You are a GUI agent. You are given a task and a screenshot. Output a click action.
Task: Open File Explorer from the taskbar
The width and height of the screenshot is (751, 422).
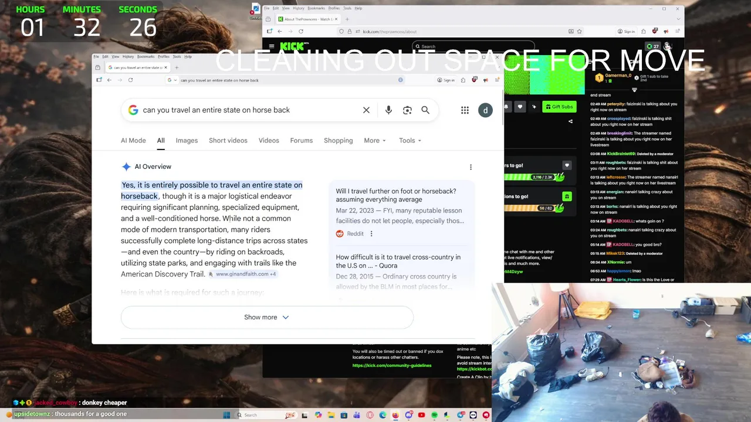tap(331, 415)
